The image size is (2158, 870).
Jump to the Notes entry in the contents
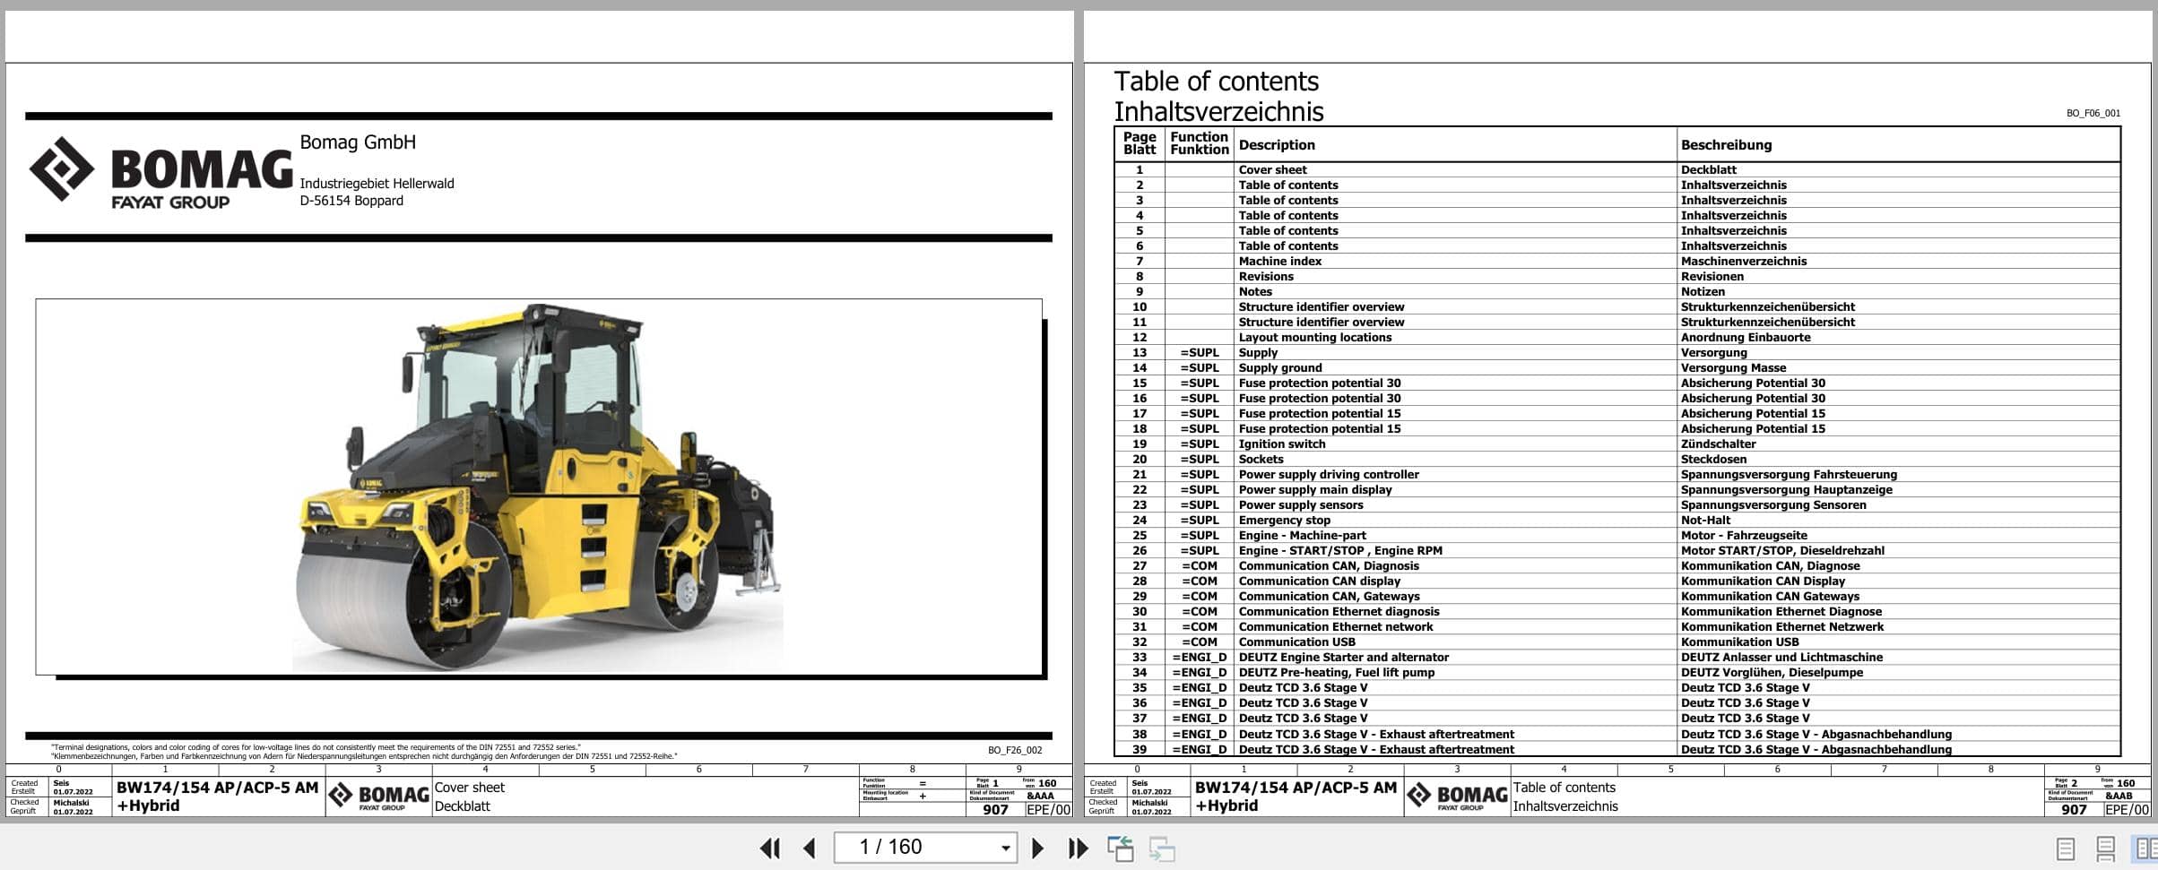(x=1254, y=291)
